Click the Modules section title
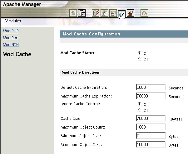The width and height of the screenshot is (188, 154). (x=12, y=21)
